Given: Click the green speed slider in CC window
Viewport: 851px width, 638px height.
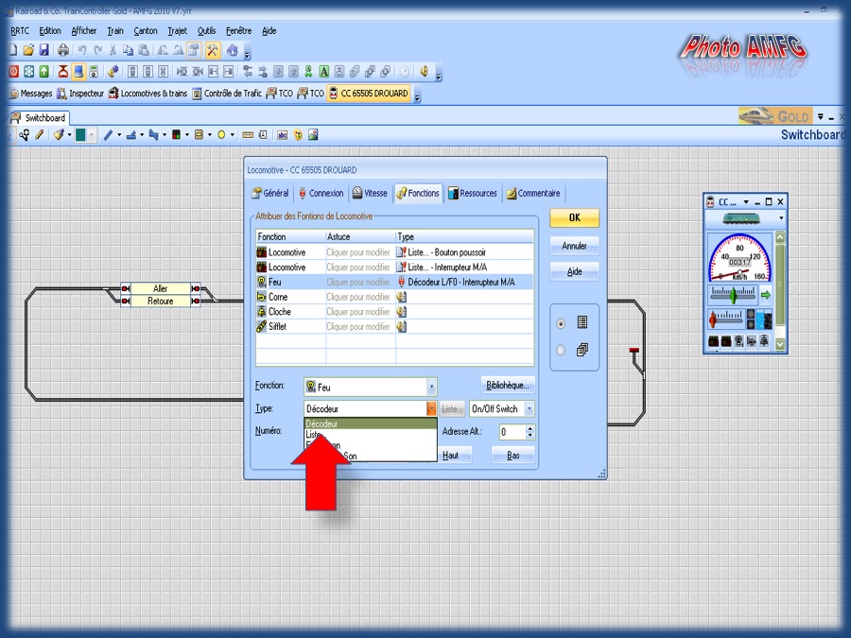Looking at the screenshot, I should [733, 295].
